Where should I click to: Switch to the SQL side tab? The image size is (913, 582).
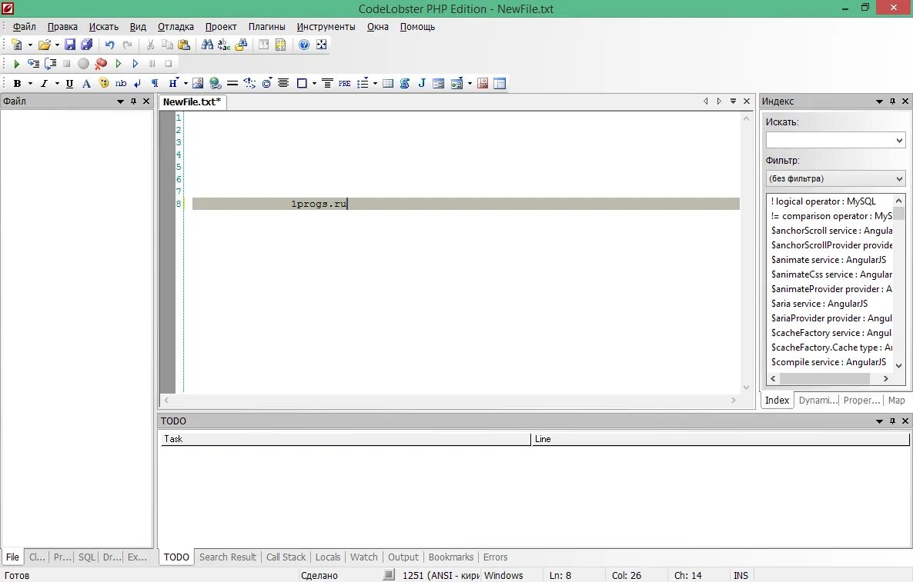(x=87, y=557)
